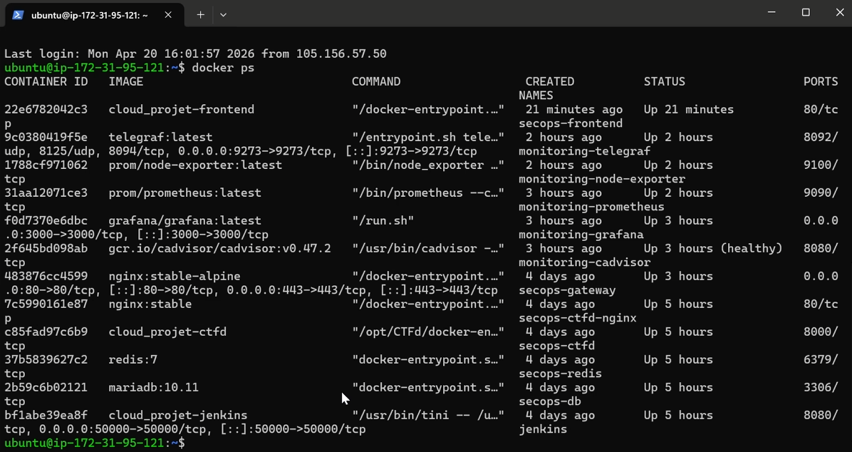Click the IP address 105.156.57.50

click(x=341, y=54)
